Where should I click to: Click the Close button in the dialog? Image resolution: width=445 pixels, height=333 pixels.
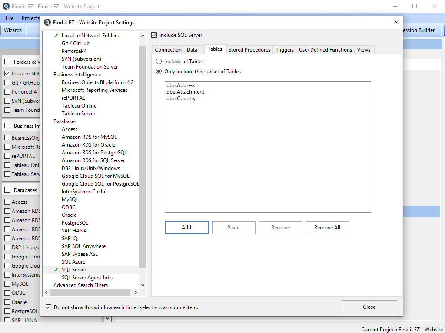(369, 307)
